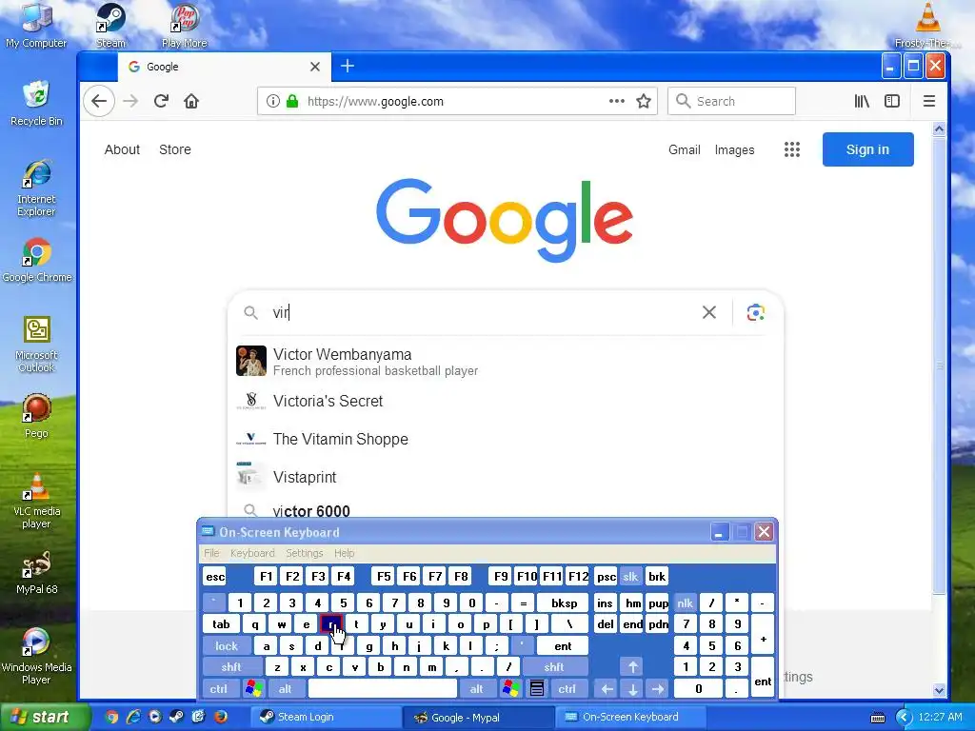Toggle slk scroll lock key
This screenshot has height=731, width=975.
point(630,576)
